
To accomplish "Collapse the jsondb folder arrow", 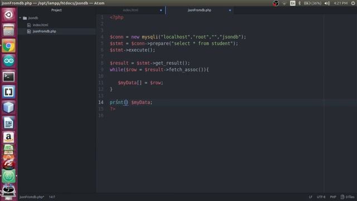I will tap(20, 18).
